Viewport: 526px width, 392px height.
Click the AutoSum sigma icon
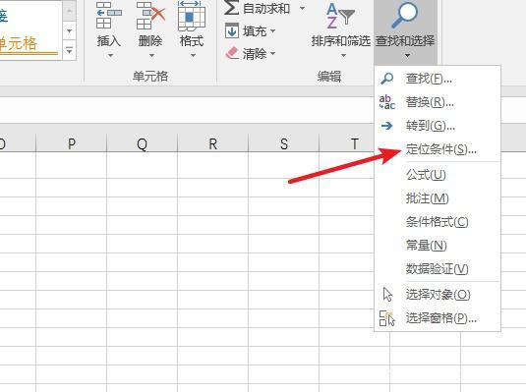point(231,8)
